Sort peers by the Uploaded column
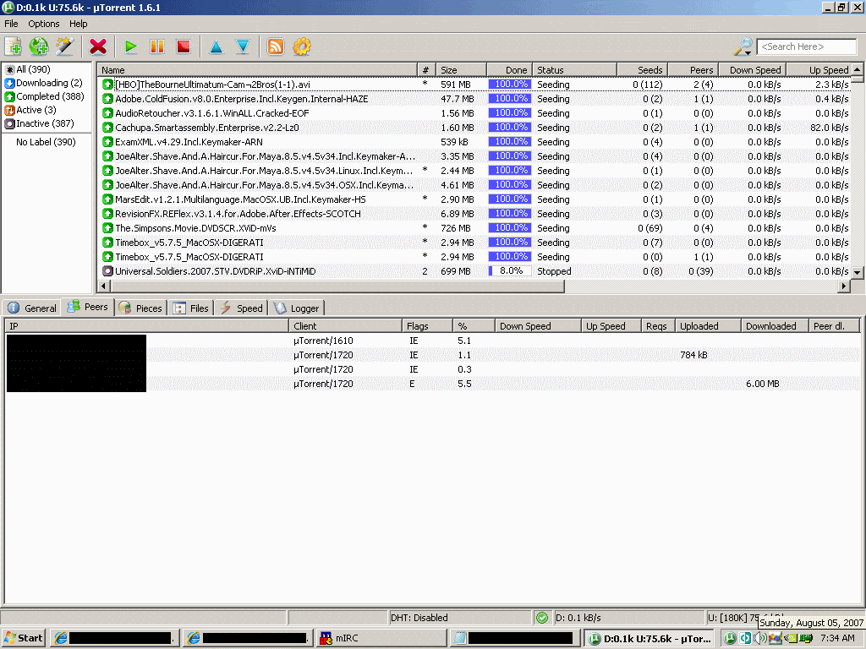Screen dimensions: 866x649 [708, 326]
